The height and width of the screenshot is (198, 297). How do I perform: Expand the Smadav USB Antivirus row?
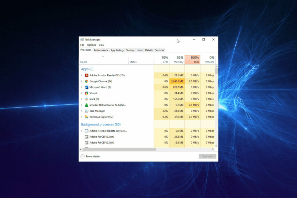pos(81,105)
